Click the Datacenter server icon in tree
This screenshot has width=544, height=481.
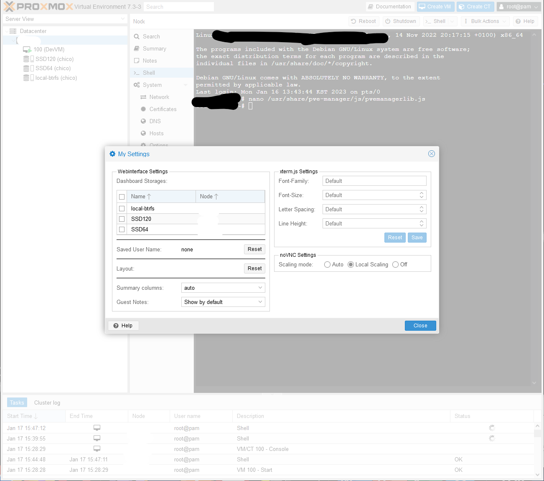click(13, 31)
